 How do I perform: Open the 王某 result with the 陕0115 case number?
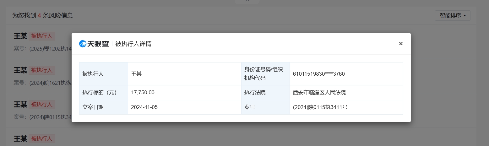(x=20, y=104)
